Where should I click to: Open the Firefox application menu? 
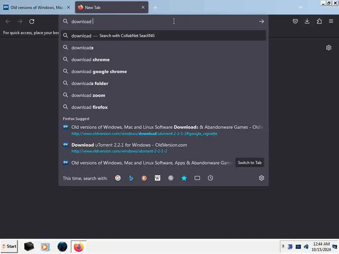pos(331,21)
